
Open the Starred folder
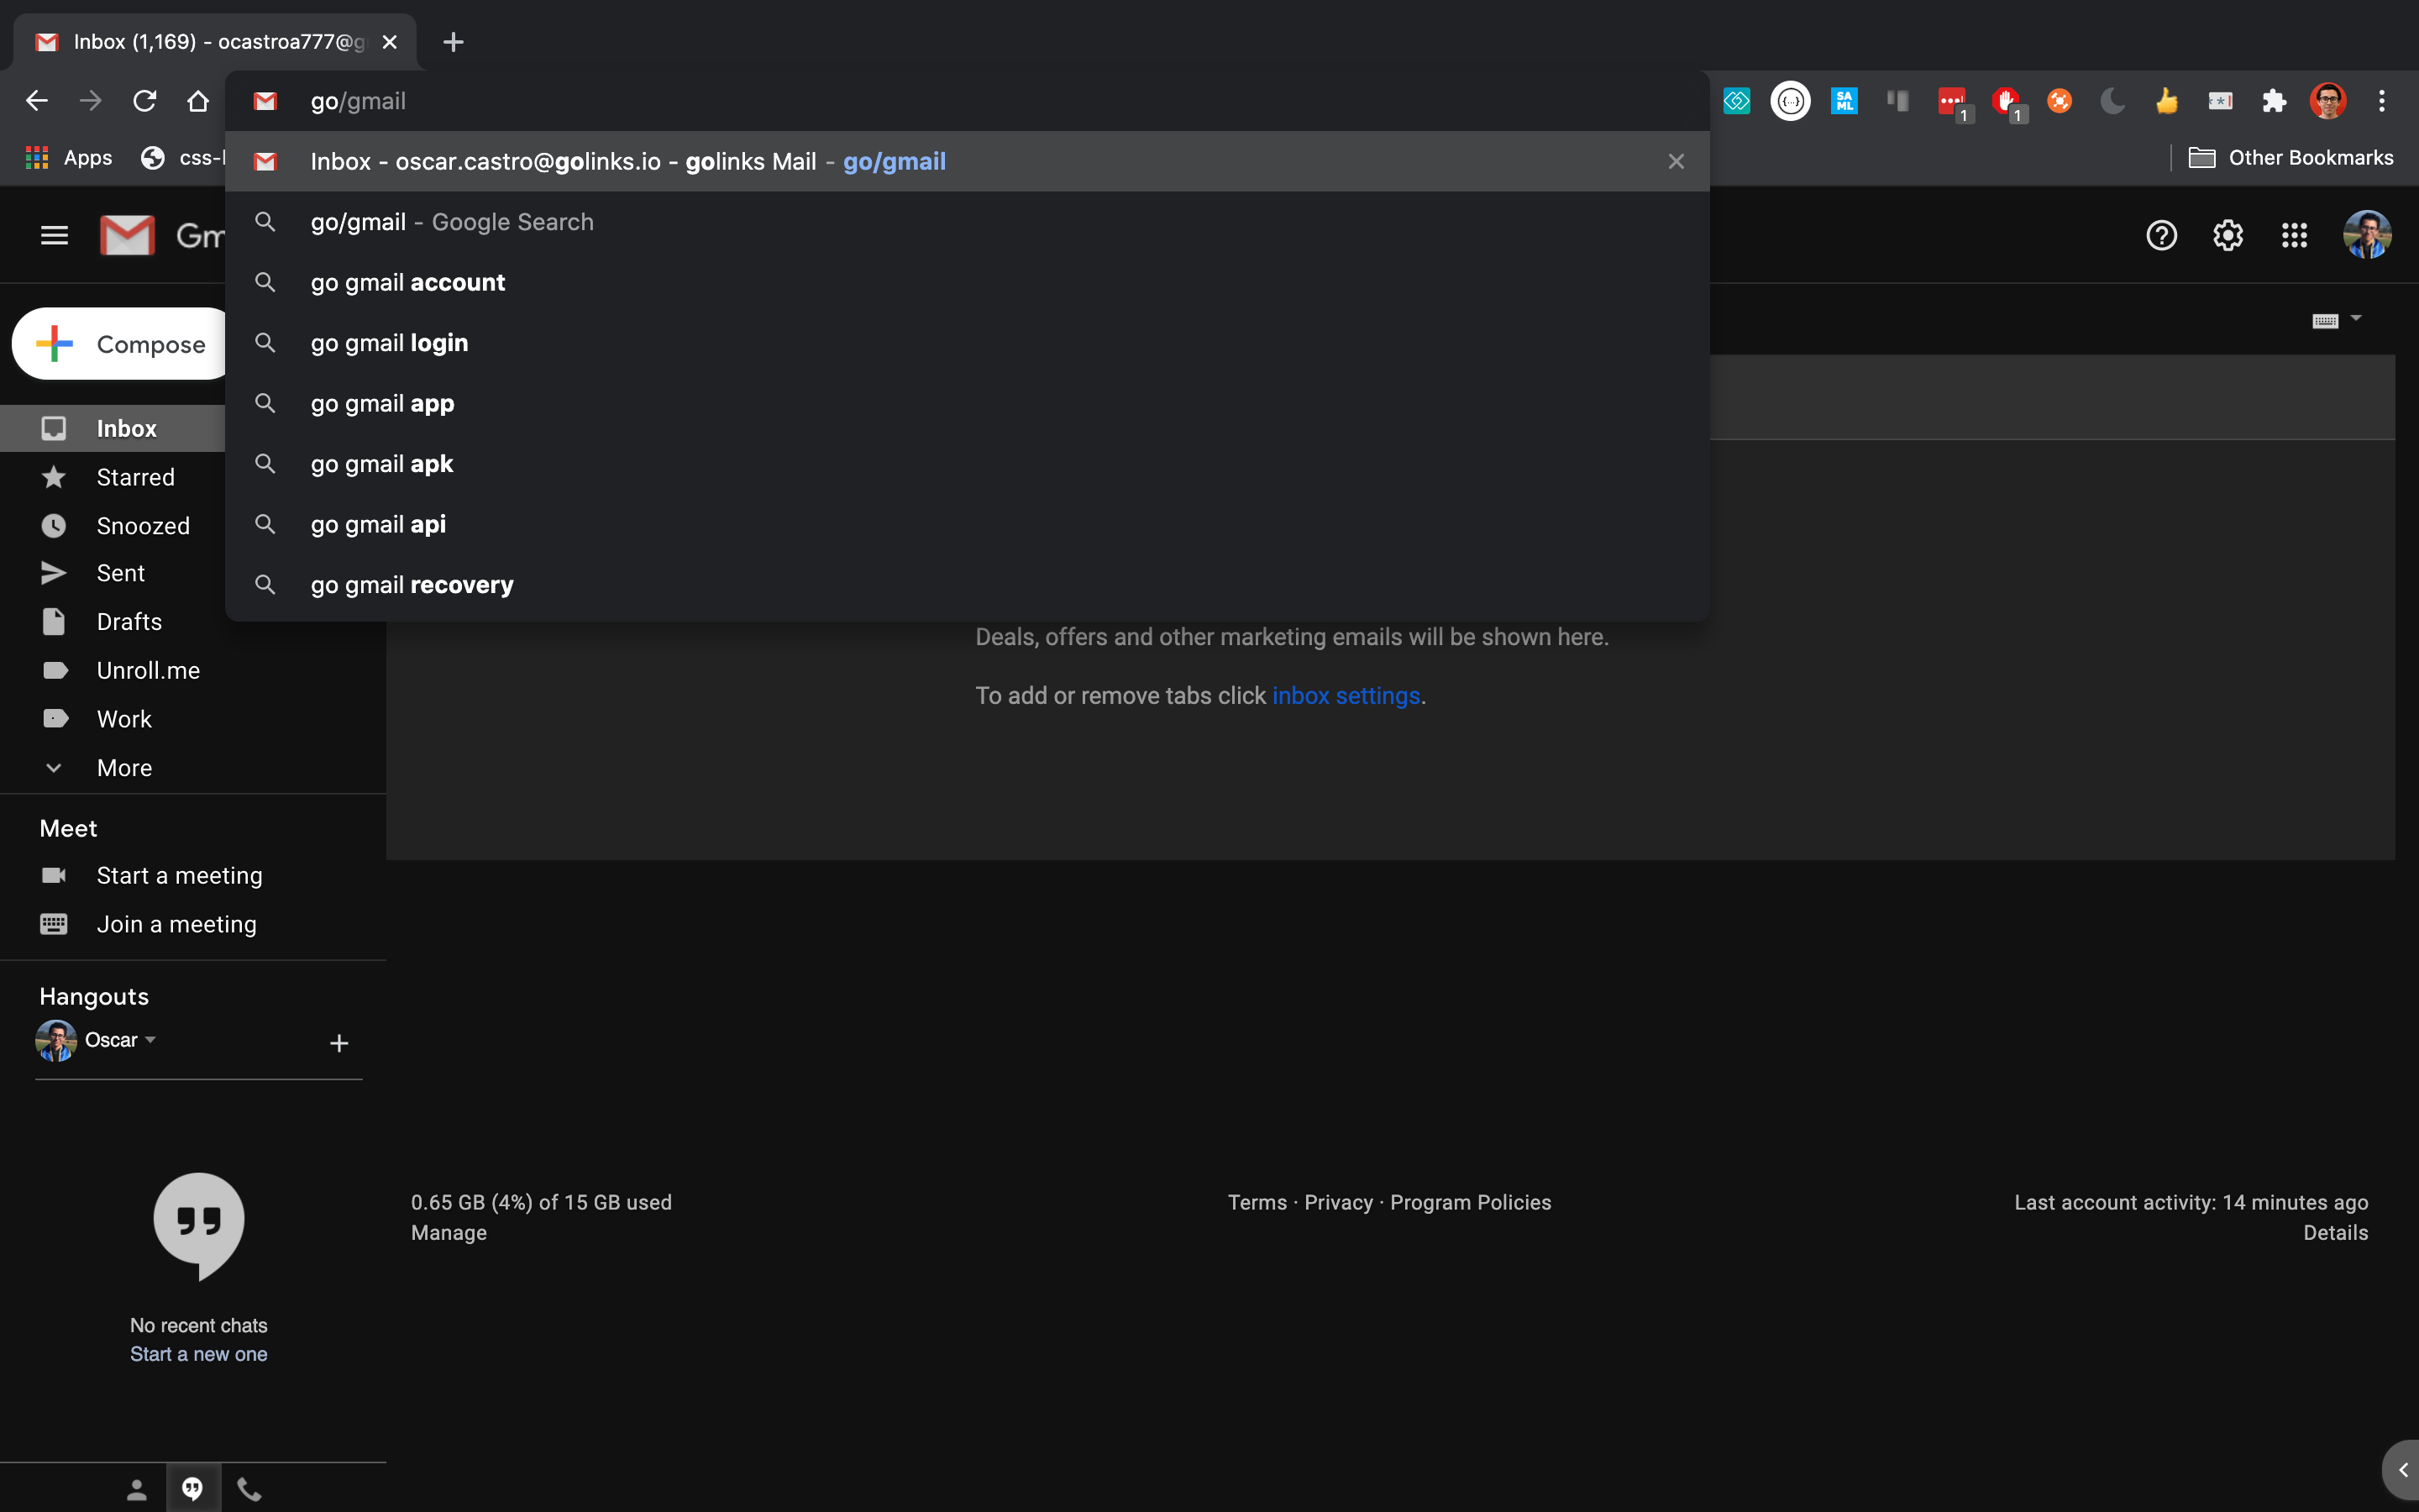135,478
